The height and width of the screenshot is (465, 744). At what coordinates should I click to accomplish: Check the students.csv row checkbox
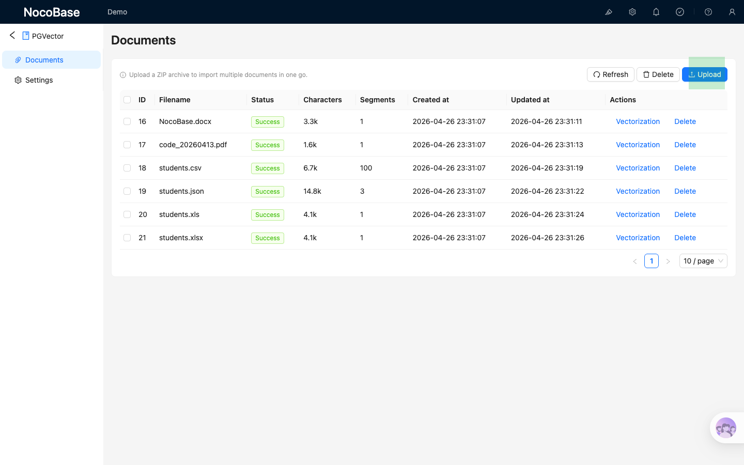[x=127, y=168]
